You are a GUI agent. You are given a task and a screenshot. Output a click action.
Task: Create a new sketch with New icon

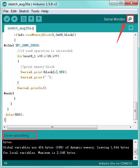pos(24,19)
